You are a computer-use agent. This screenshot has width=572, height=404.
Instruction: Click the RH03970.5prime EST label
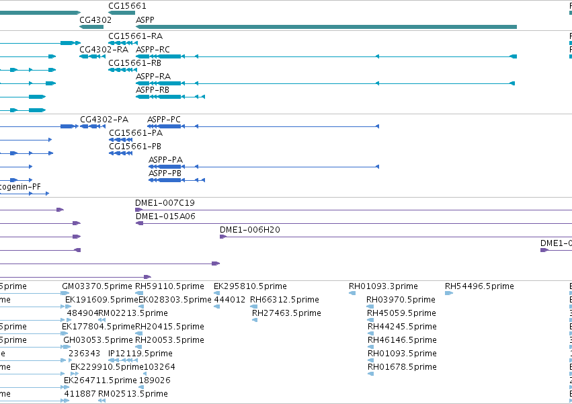click(401, 300)
